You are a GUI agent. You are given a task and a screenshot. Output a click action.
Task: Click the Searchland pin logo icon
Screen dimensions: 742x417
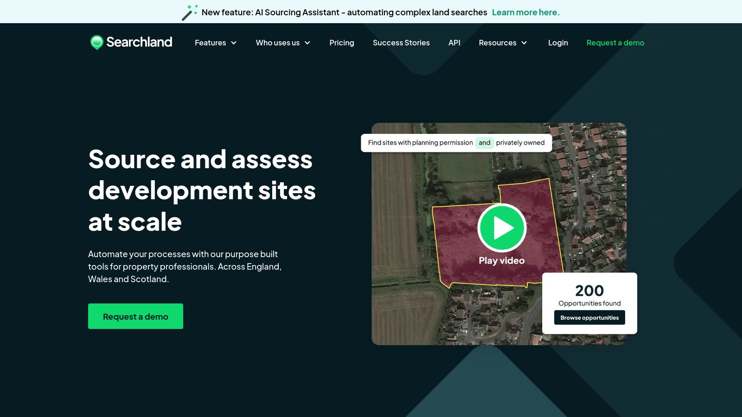96,42
